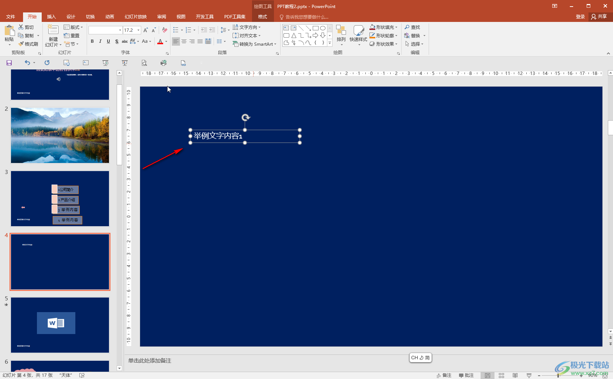The image size is (613, 379).
Task: Click the Paste clipboard icon
Action: pyautogui.click(x=9, y=31)
